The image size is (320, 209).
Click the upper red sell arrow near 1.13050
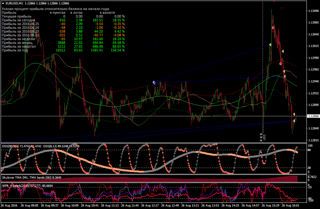[273, 28]
